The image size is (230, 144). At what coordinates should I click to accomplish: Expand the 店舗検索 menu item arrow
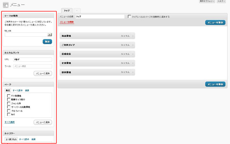point(133,54)
